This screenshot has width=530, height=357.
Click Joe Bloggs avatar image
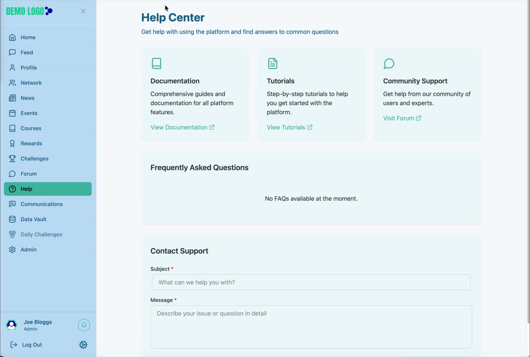click(x=12, y=325)
